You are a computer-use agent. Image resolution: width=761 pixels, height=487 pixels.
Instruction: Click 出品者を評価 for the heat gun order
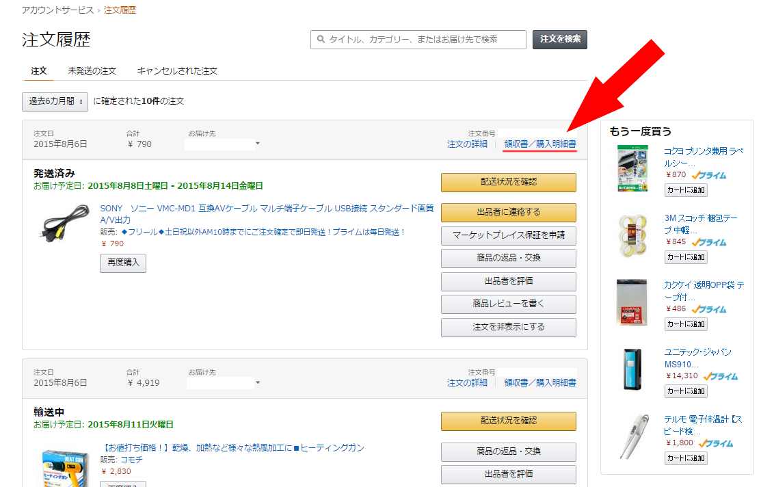point(509,474)
